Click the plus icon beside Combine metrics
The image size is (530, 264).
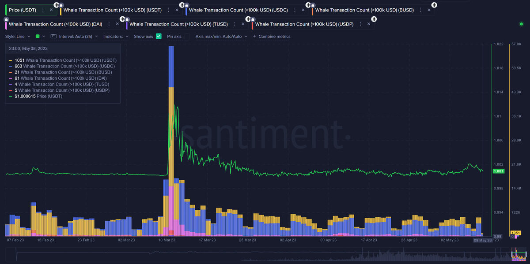click(x=254, y=36)
